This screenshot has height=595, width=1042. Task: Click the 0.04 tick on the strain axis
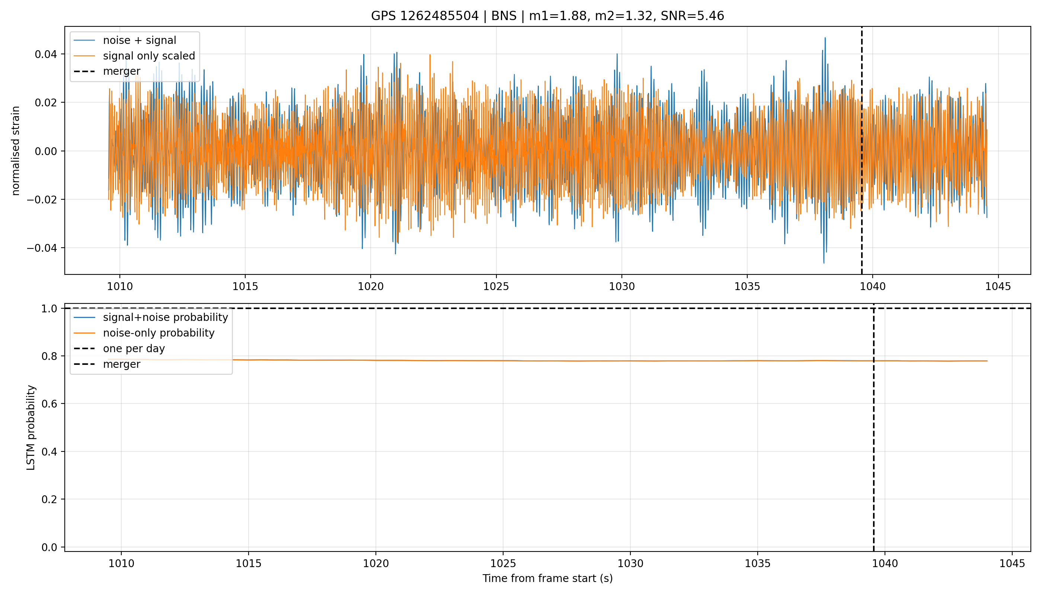coord(46,54)
